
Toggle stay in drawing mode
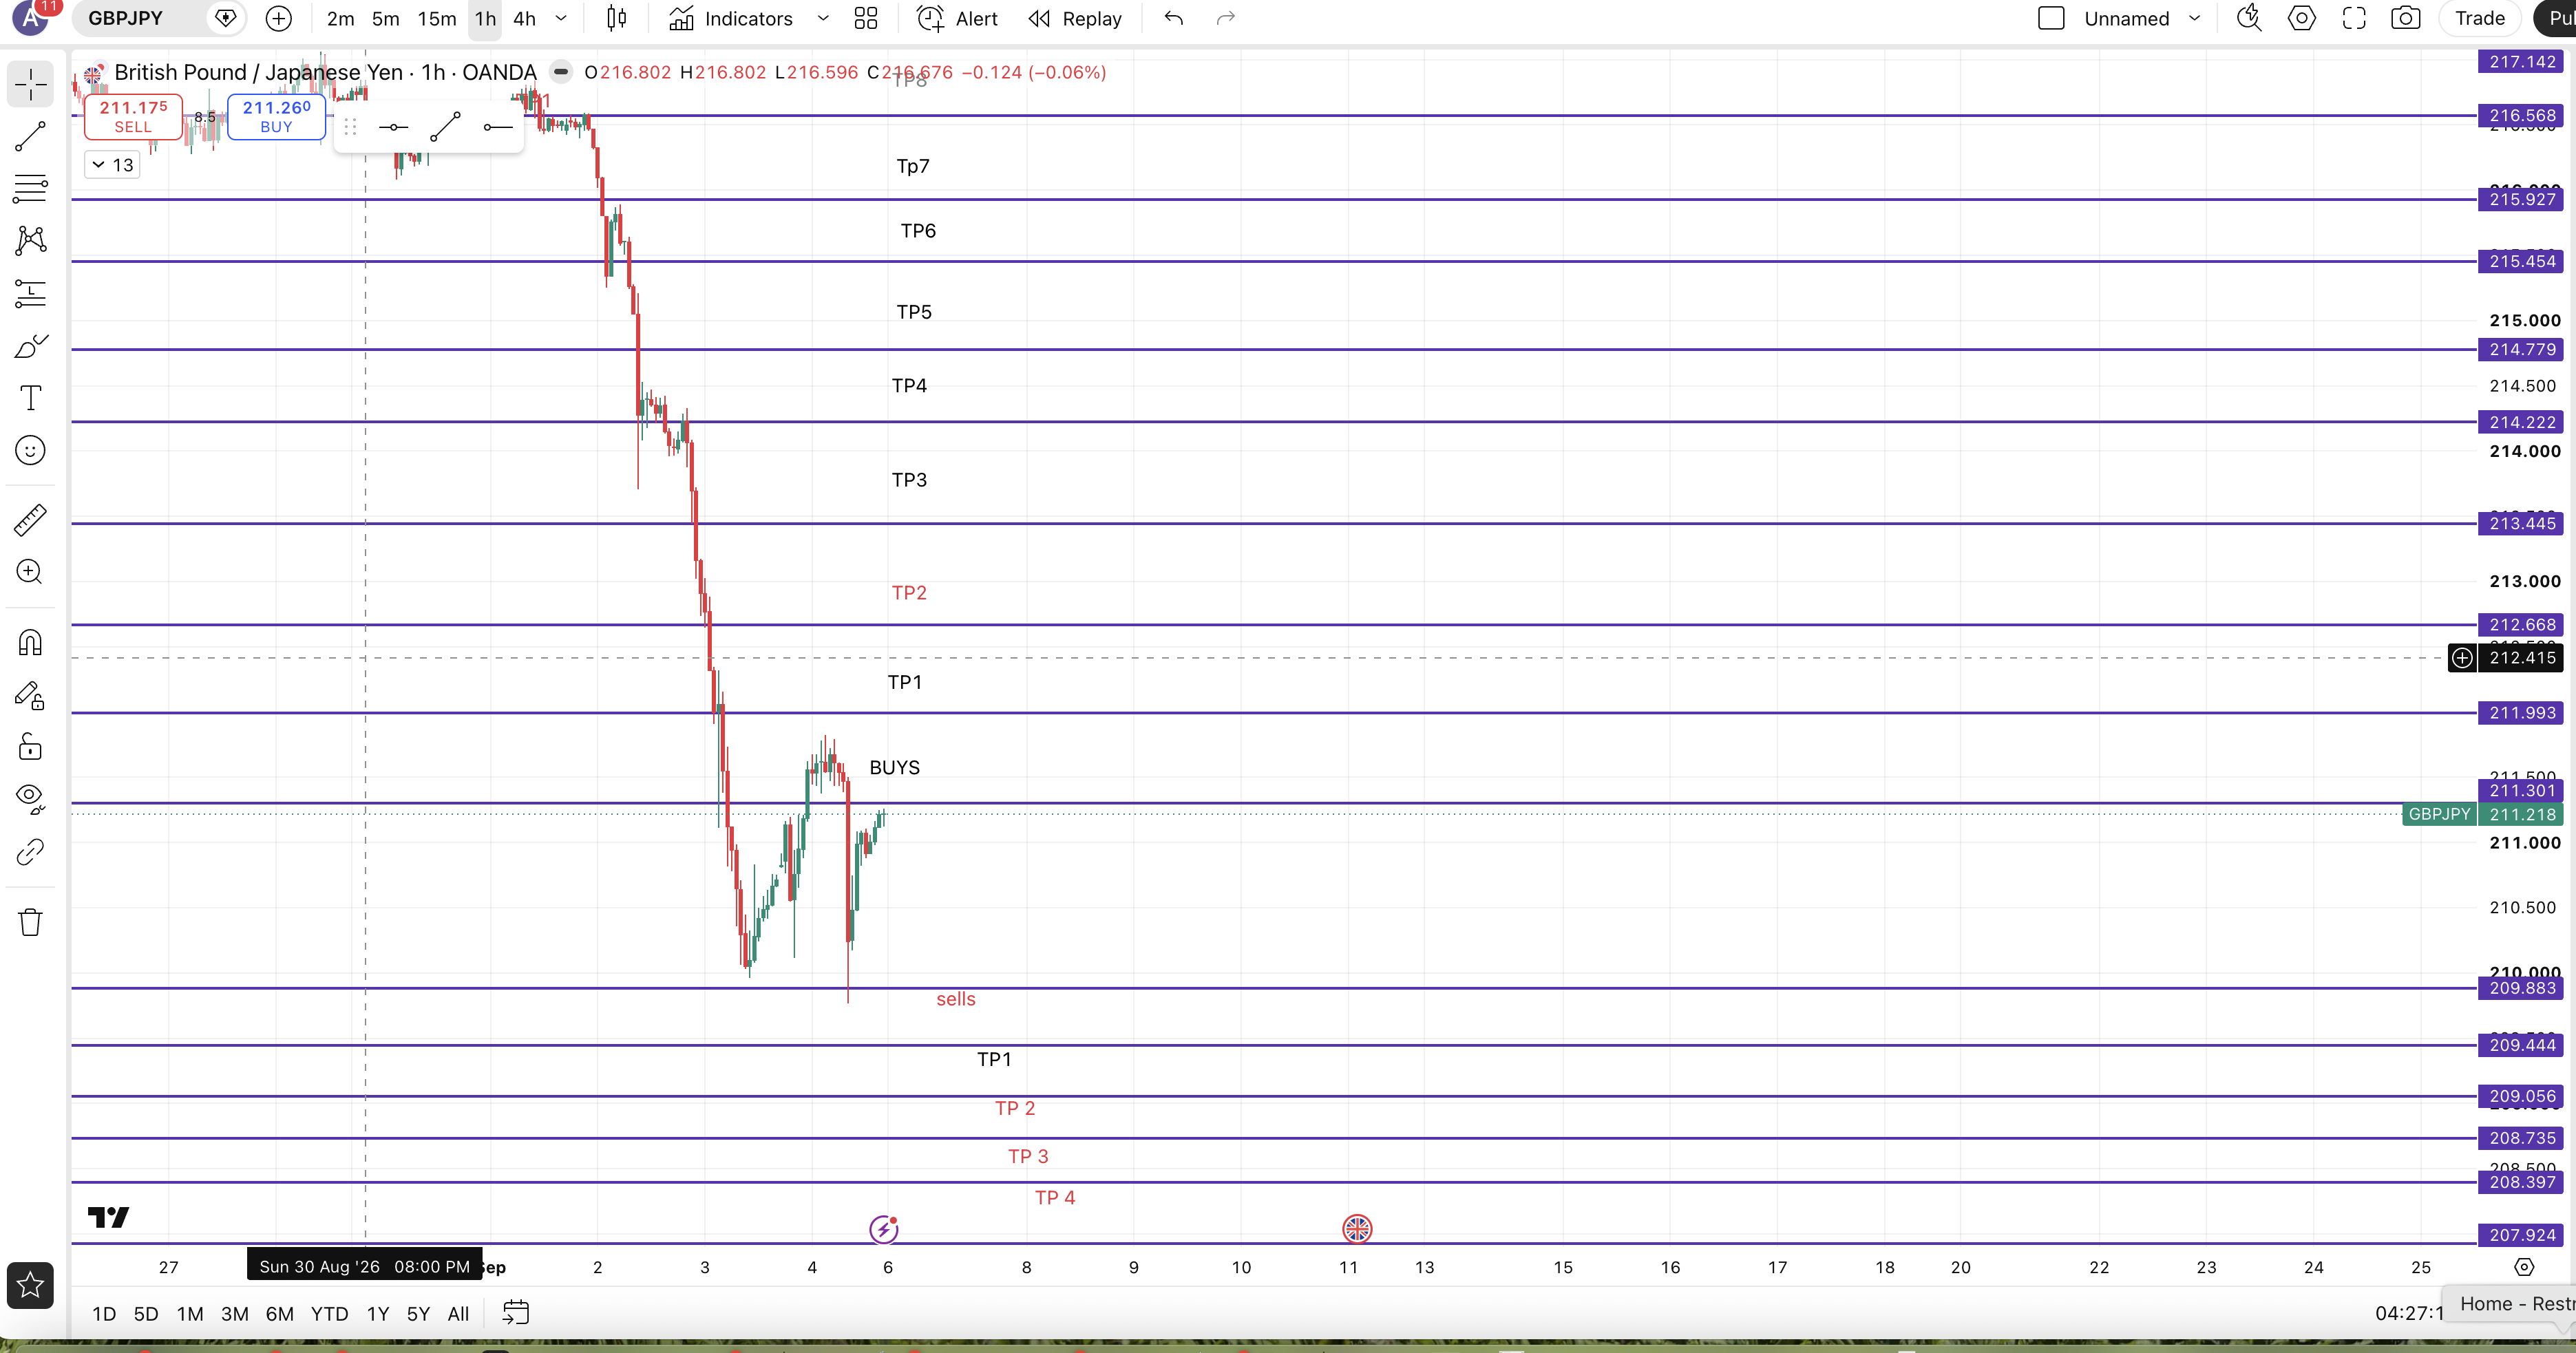tap(31, 695)
